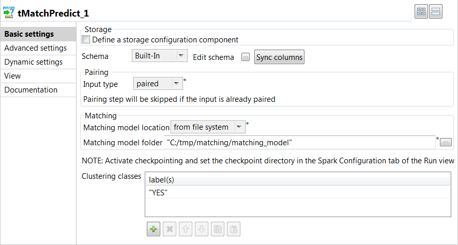Click the Matching model folder path field
Screen dimensions: 458x245
(300, 142)
